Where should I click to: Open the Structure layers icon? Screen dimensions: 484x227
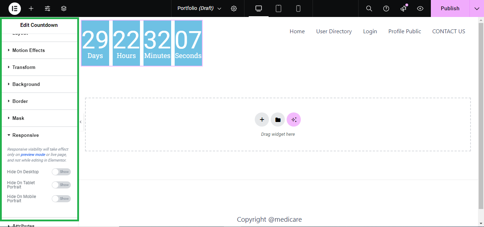64,8
